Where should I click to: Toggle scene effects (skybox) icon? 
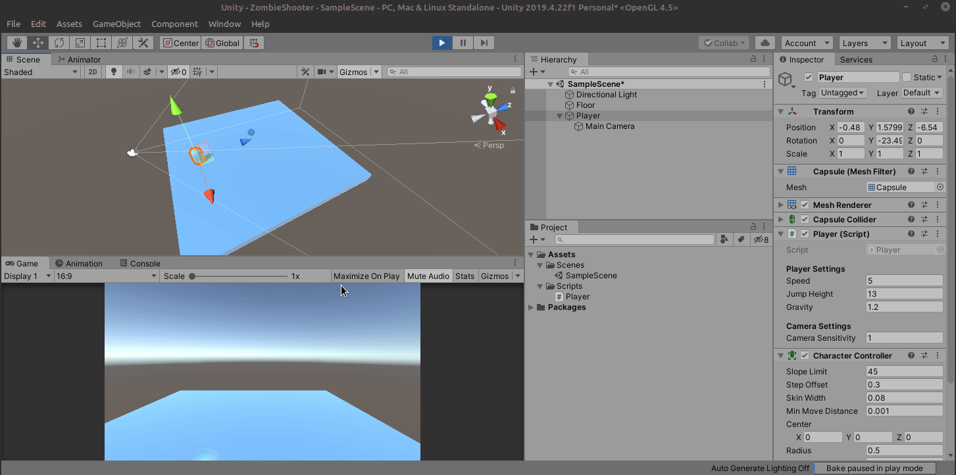[x=148, y=72]
